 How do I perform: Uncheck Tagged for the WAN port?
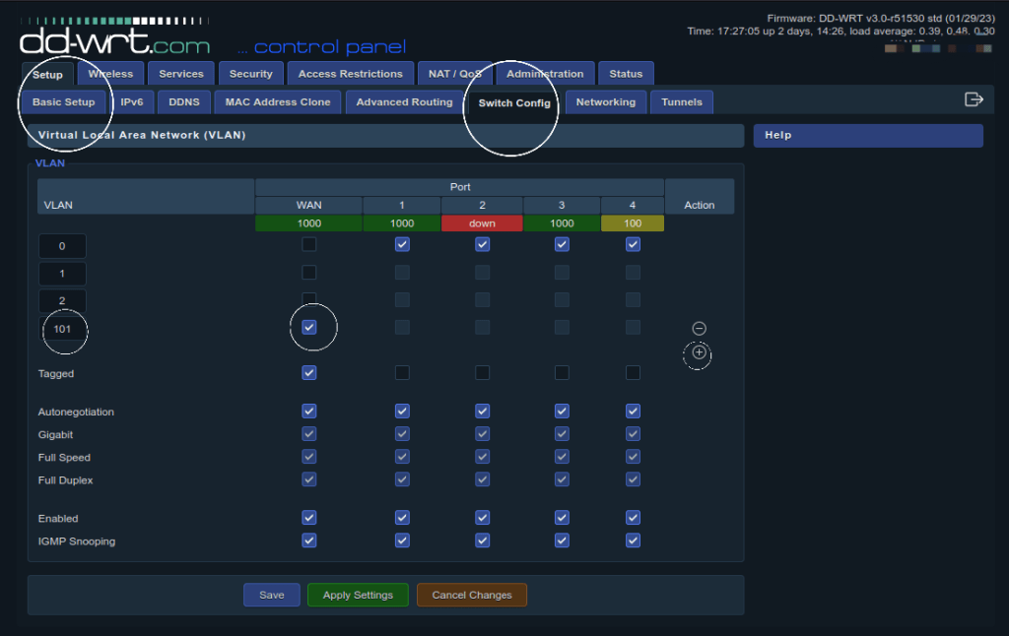pyautogui.click(x=309, y=372)
